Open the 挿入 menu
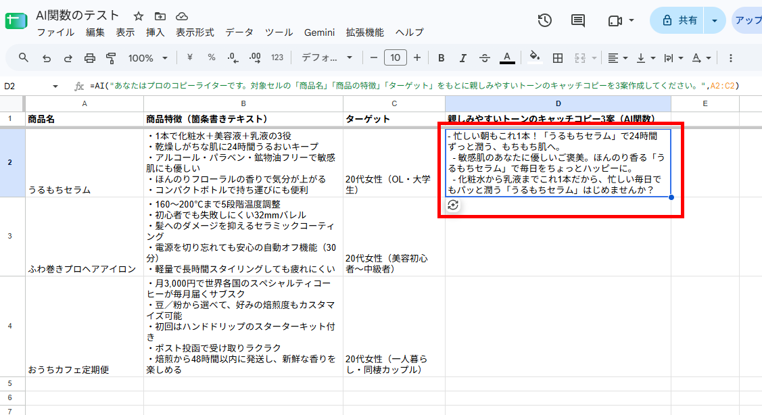 tap(155, 32)
